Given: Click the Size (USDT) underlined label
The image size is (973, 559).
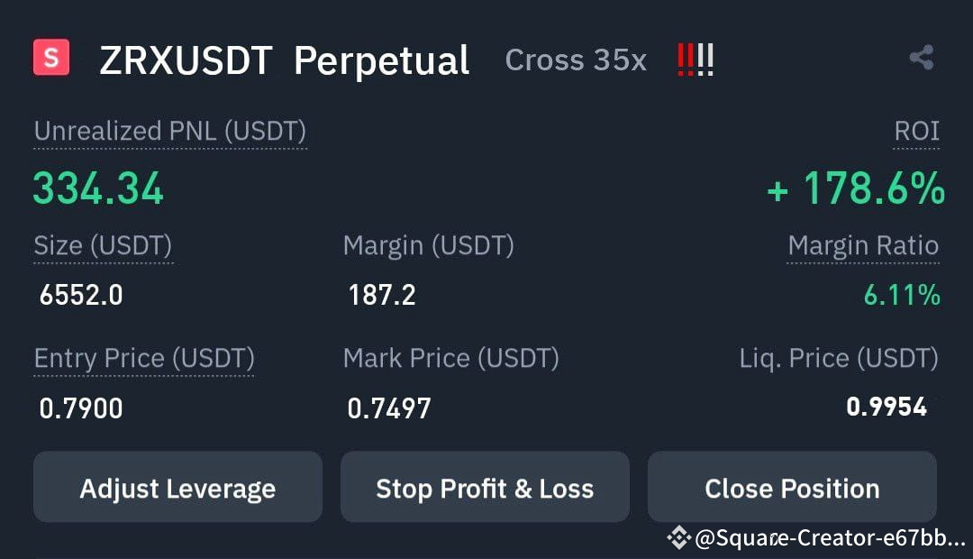Looking at the screenshot, I should (102, 244).
